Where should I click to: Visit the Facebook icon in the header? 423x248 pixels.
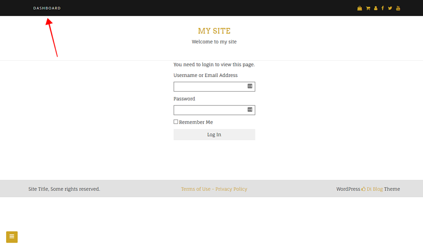click(x=383, y=8)
